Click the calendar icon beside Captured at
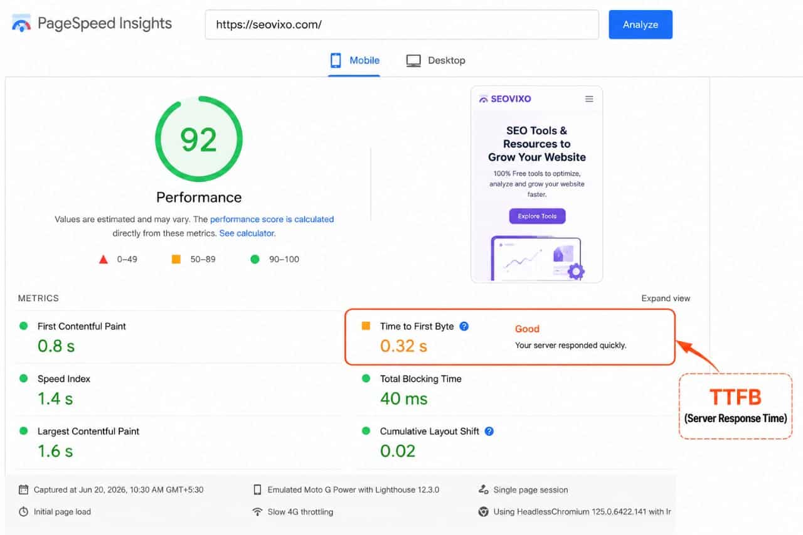This screenshot has height=535, width=803. [24, 490]
